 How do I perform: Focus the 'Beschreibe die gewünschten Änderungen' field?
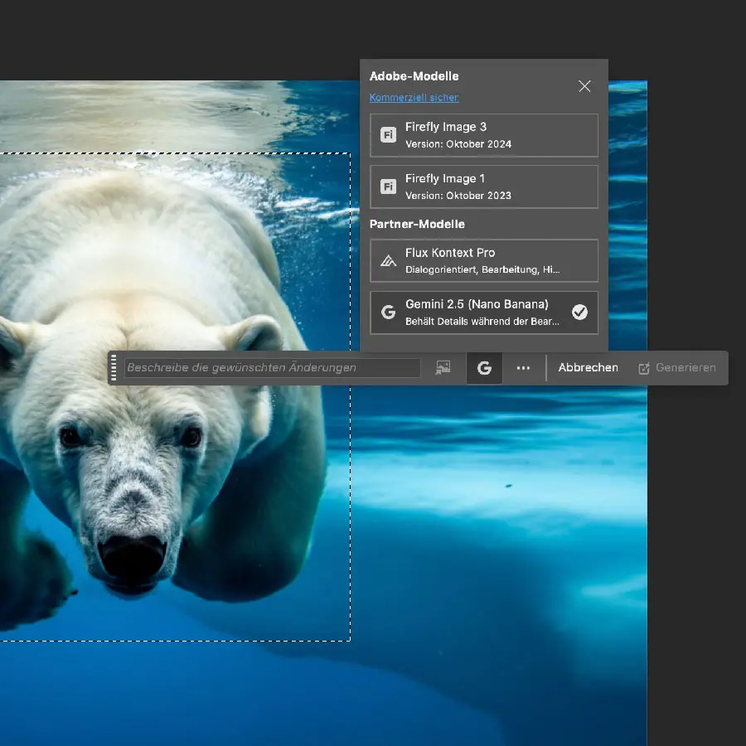click(x=272, y=368)
